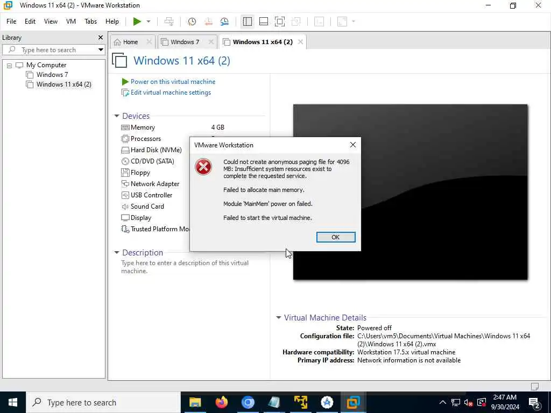Click Edit virtual machine settings link
551x413 pixels.
click(171, 92)
